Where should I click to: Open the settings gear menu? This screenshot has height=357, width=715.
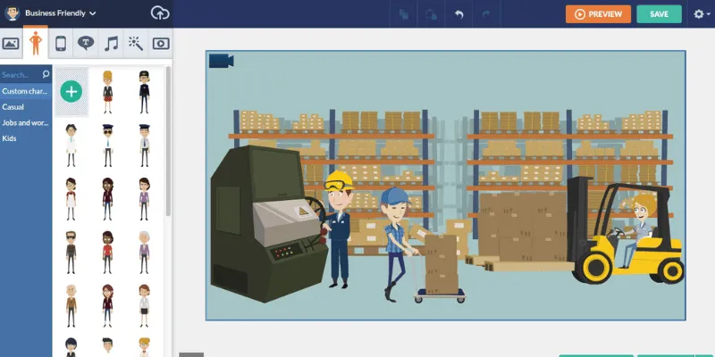click(x=702, y=14)
